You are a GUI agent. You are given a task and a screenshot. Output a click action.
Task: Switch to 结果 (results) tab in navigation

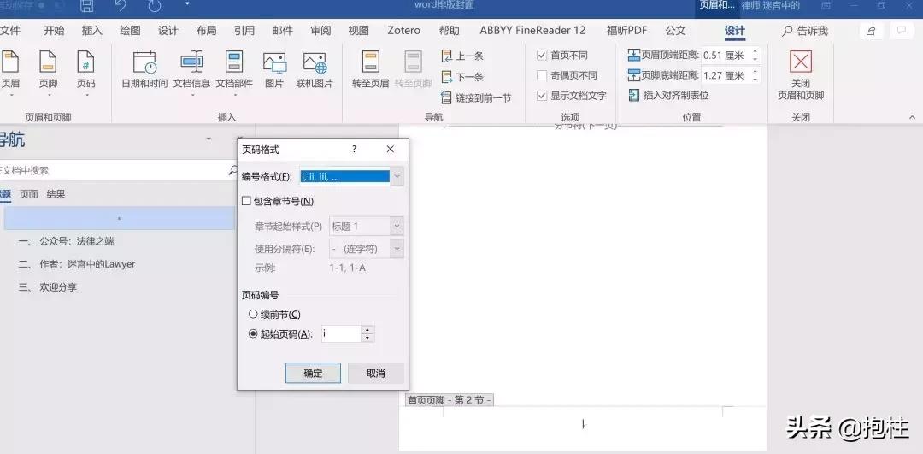pyautogui.click(x=56, y=194)
